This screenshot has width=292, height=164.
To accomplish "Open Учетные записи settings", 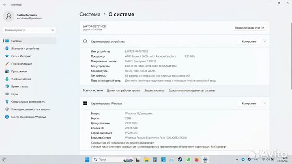I will pos(30,79).
